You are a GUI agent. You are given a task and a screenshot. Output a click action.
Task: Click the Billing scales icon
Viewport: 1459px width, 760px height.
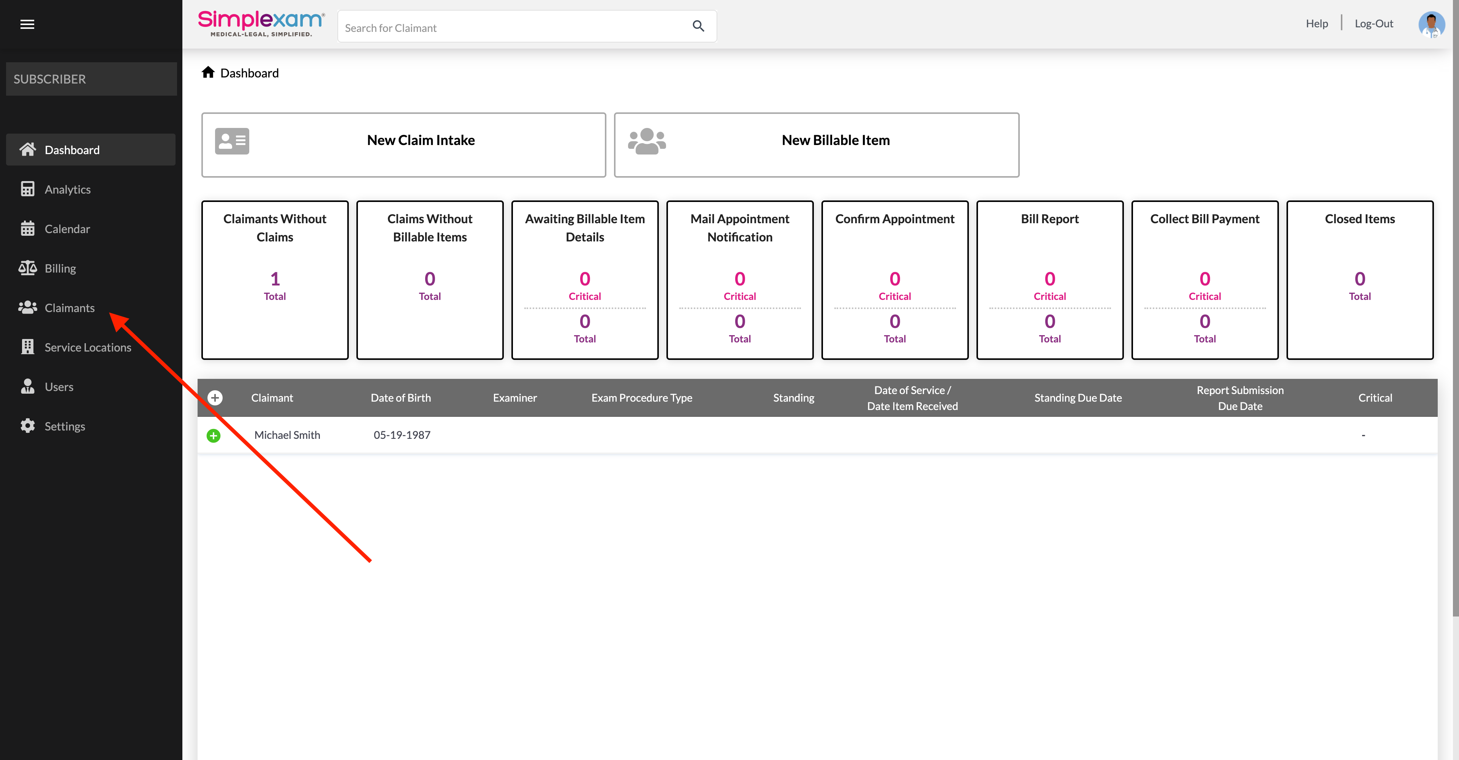point(27,268)
